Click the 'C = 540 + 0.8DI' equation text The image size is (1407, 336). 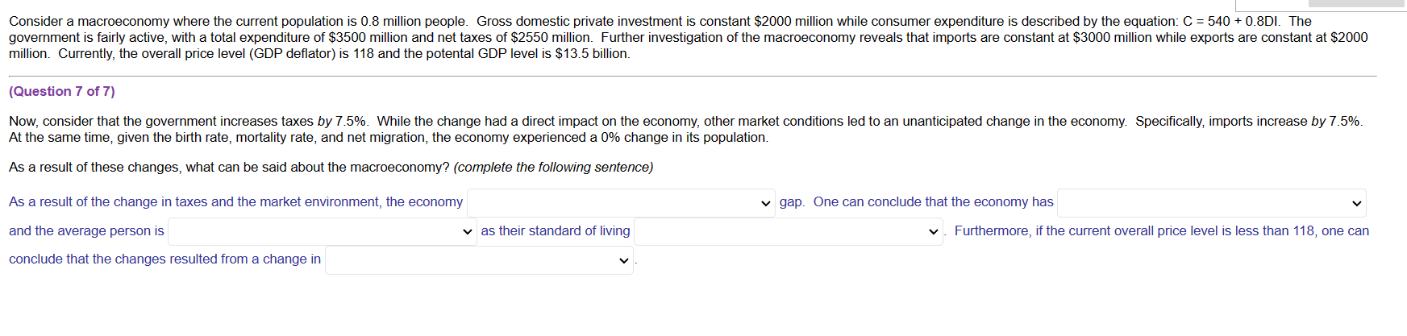coord(1230,21)
